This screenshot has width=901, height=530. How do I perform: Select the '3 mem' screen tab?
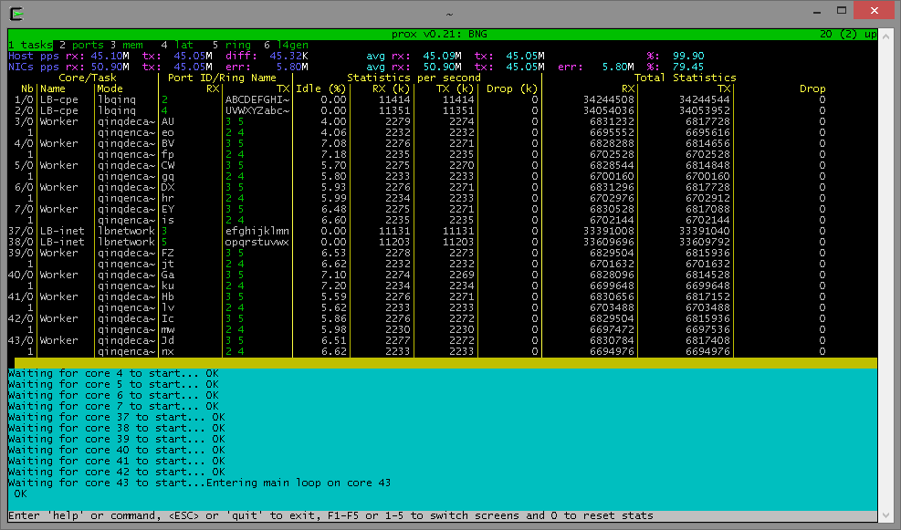click(128, 45)
